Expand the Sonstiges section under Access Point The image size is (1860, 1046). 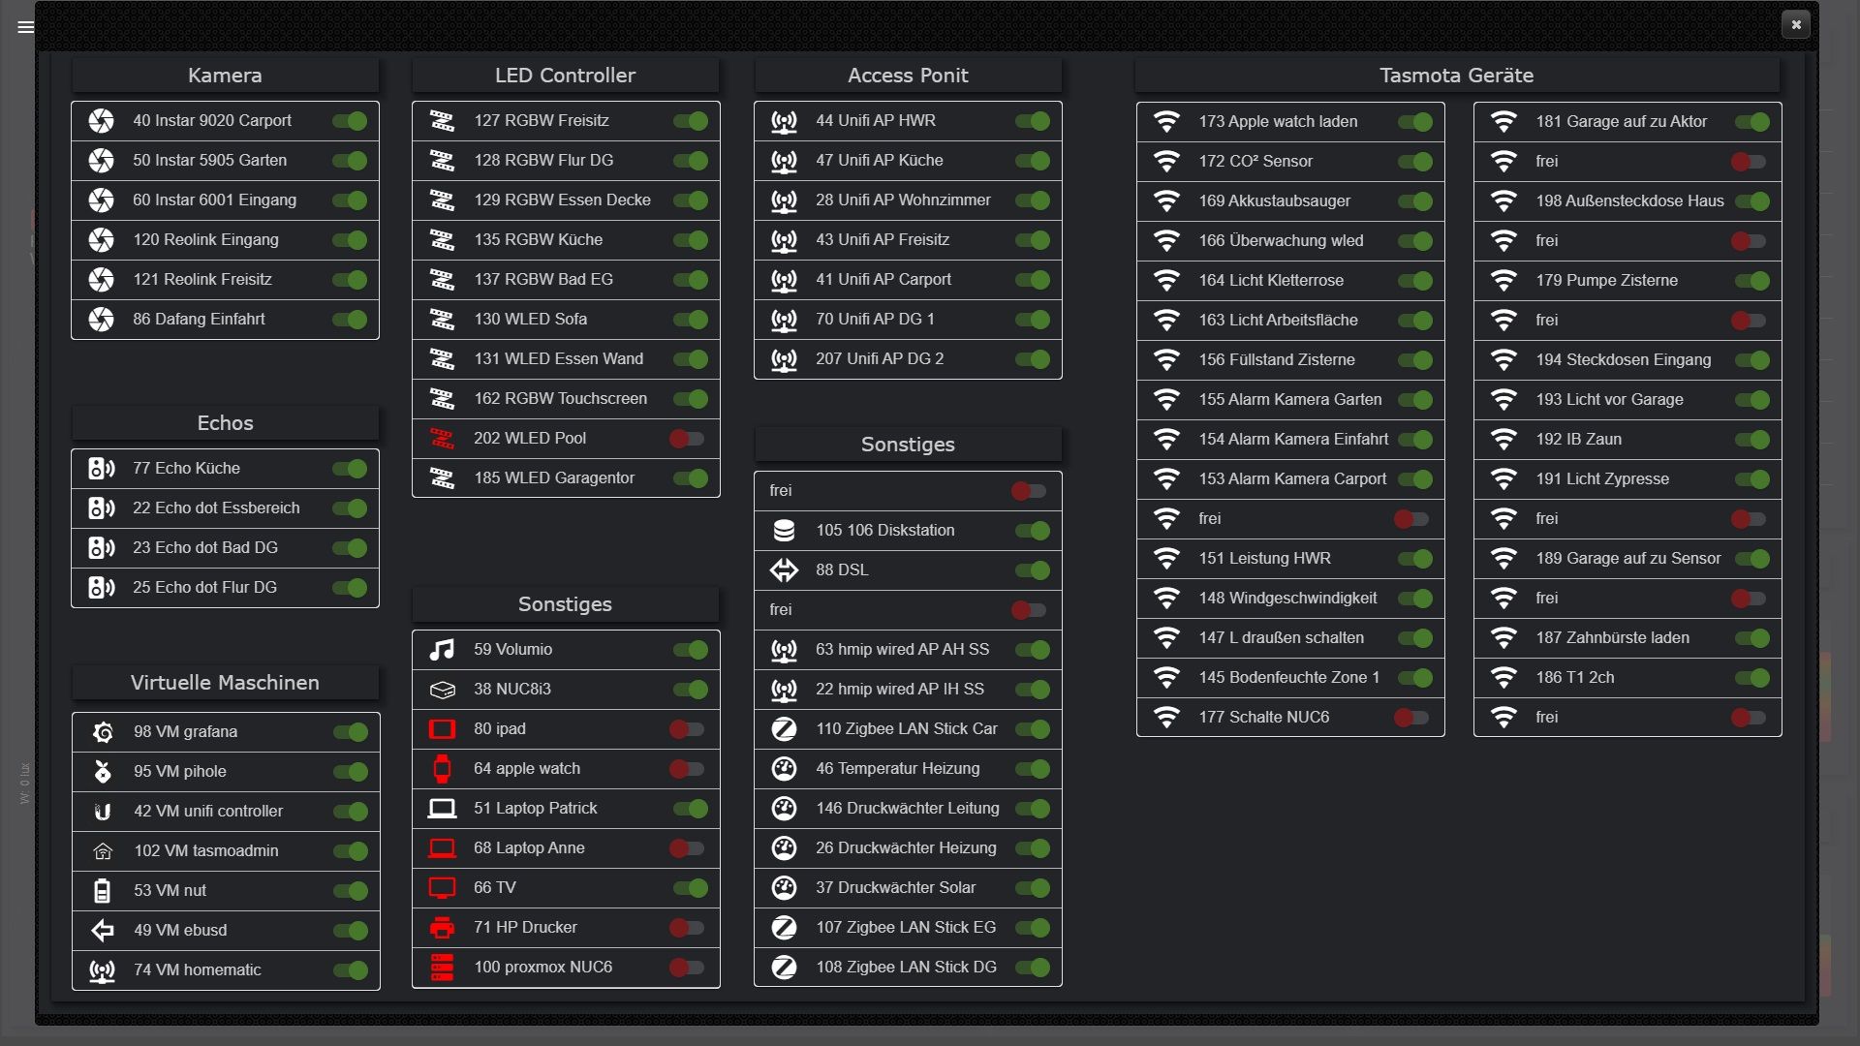(x=907, y=444)
